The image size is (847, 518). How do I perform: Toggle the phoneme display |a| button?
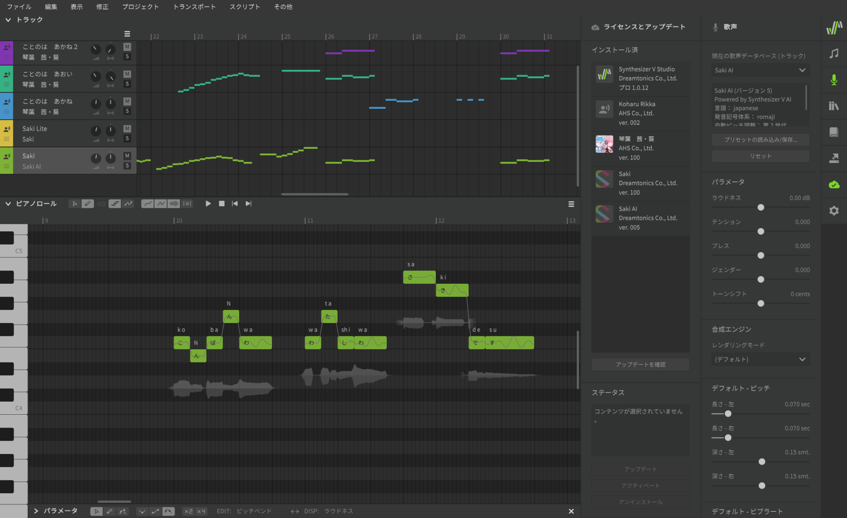pyautogui.click(x=187, y=203)
